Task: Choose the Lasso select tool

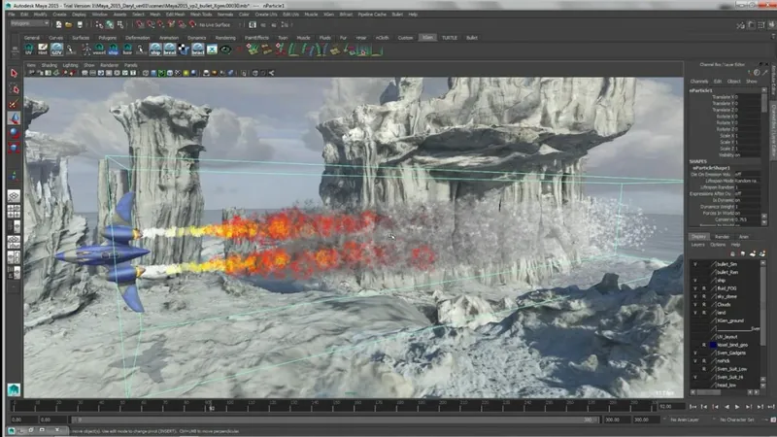Action: point(14,88)
